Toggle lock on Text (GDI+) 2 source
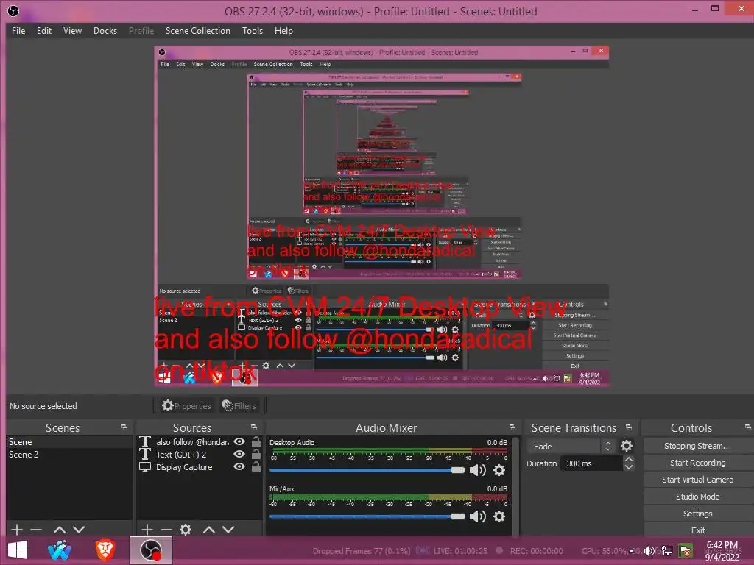754x565 pixels. pyautogui.click(x=256, y=454)
